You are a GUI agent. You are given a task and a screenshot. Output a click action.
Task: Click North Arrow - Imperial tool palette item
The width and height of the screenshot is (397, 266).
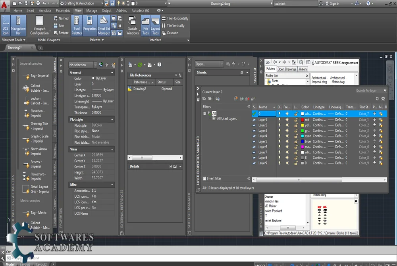pyautogui.click(x=36, y=151)
